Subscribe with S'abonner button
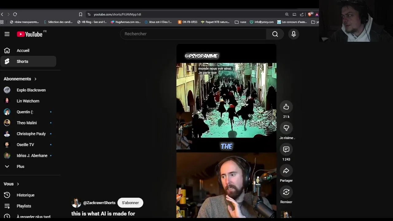 click(130, 203)
